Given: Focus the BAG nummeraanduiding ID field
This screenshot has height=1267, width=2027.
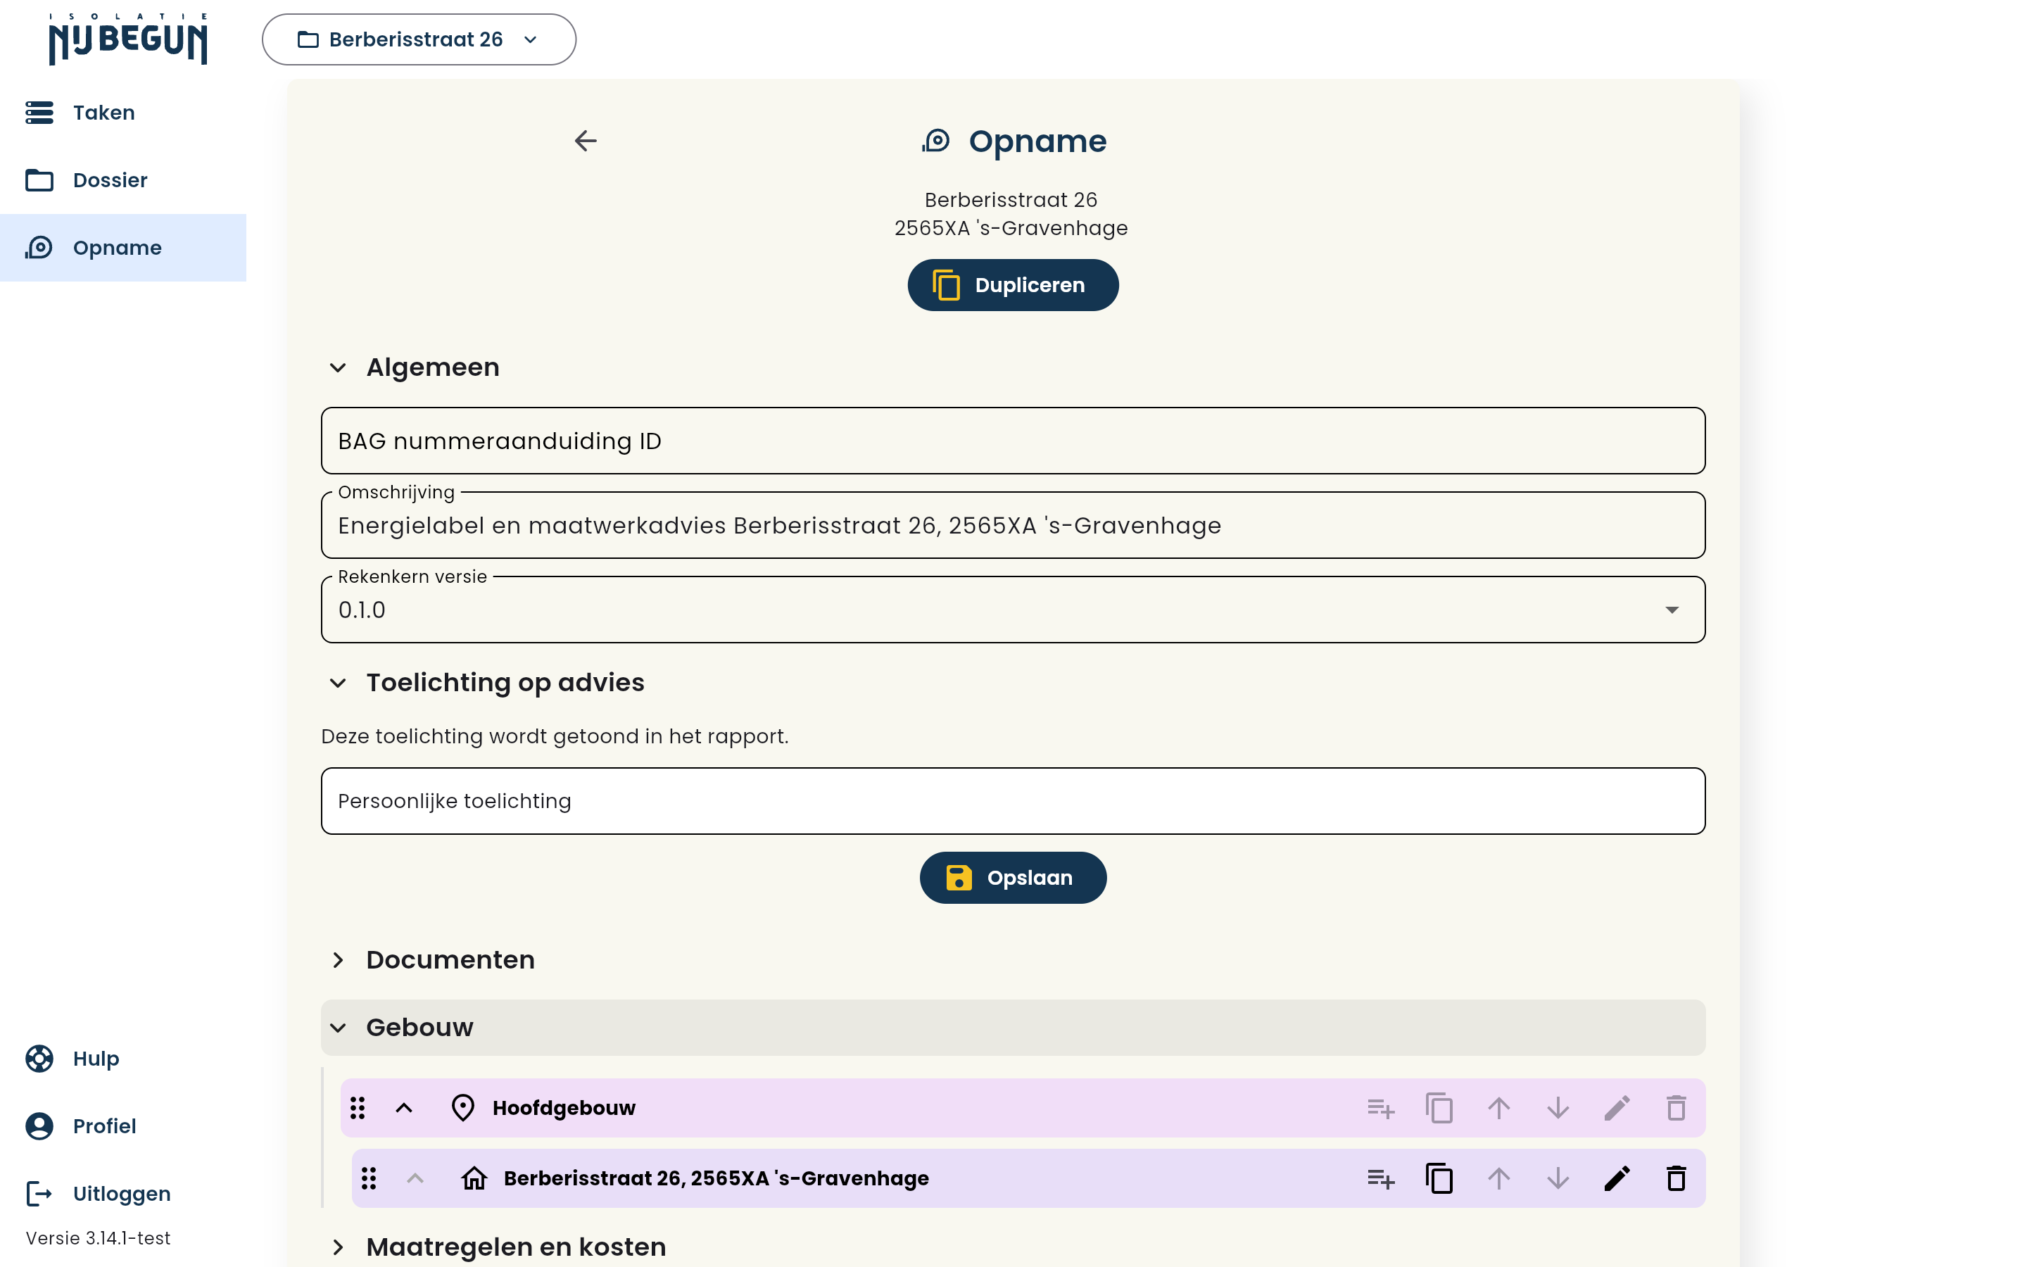Looking at the screenshot, I should click(x=1013, y=441).
